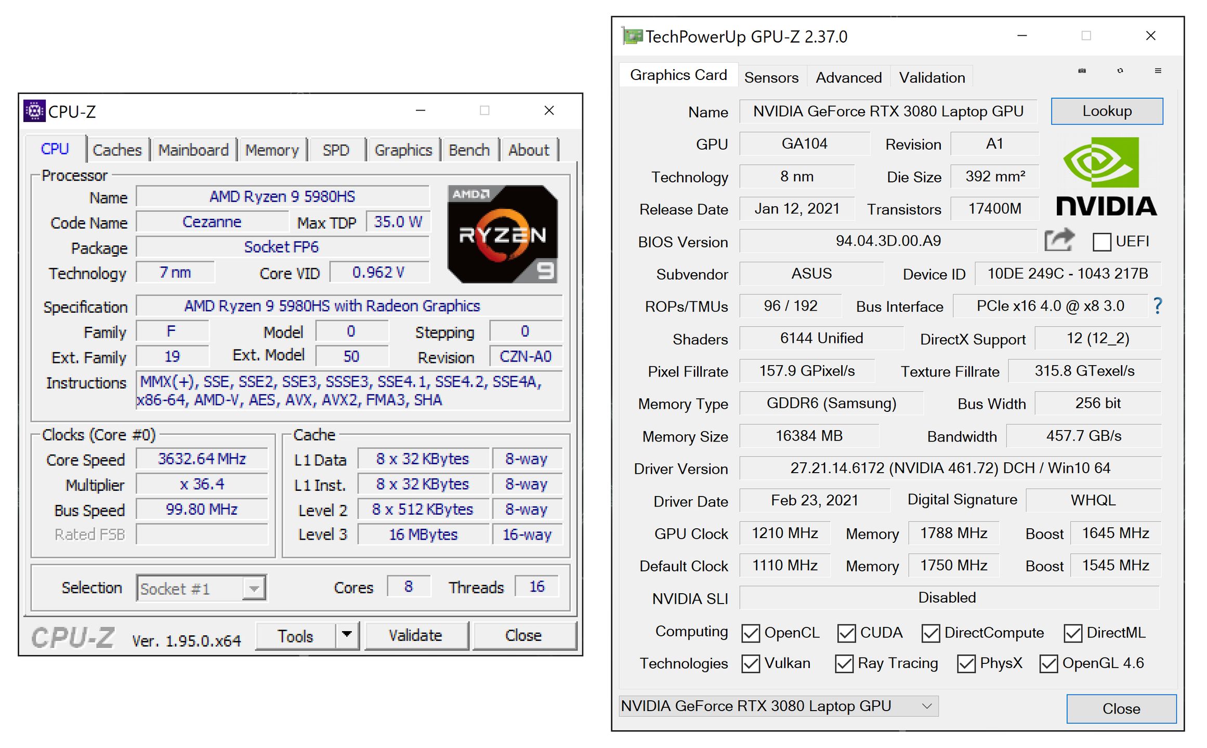Close the CPU-Z window with X
Image resolution: width=1207 pixels, height=748 pixels.
tap(549, 111)
